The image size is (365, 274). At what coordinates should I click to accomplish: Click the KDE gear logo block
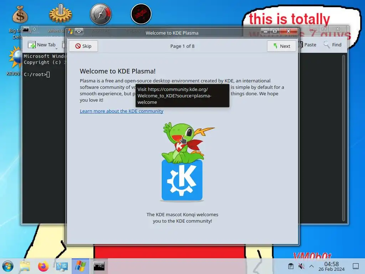[182, 180]
